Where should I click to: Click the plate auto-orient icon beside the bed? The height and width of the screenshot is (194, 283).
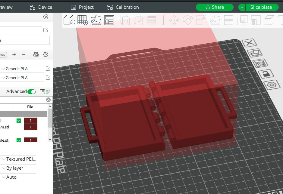click(255, 53)
